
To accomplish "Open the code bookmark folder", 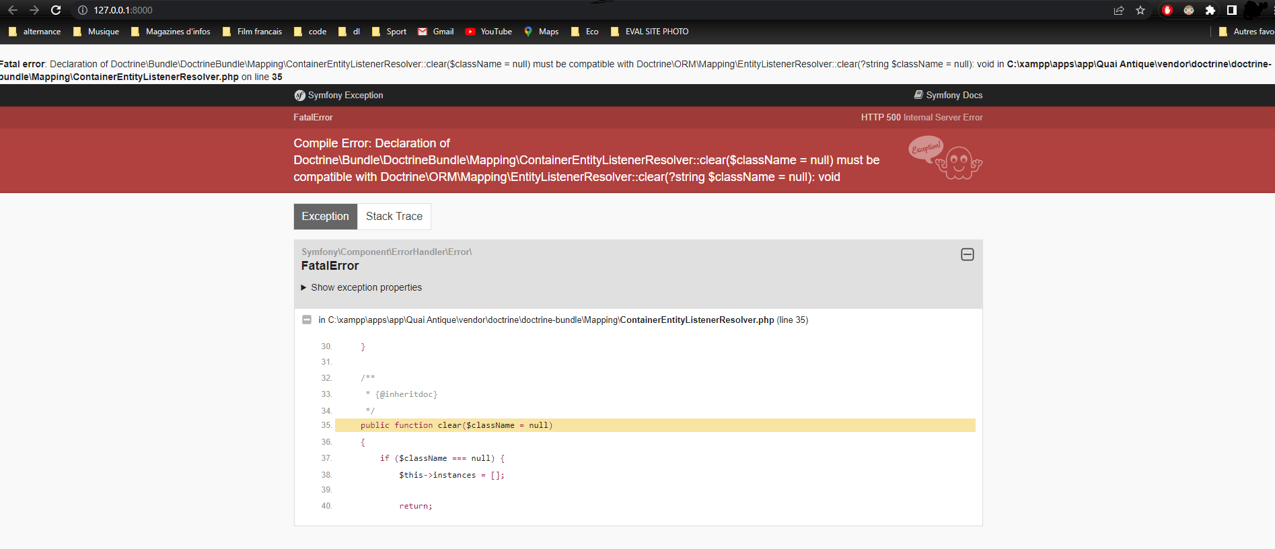I will tap(310, 32).
